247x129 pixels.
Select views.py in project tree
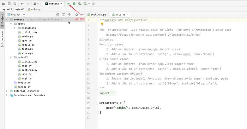[26, 53]
